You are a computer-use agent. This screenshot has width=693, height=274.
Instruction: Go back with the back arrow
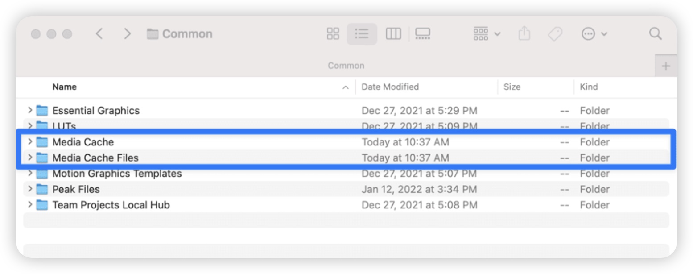tap(99, 34)
